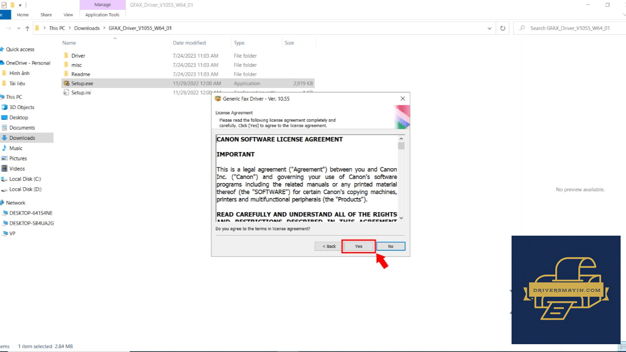The image size is (626, 352).
Task: Click the misc folder icon
Action: pos(67,65)
